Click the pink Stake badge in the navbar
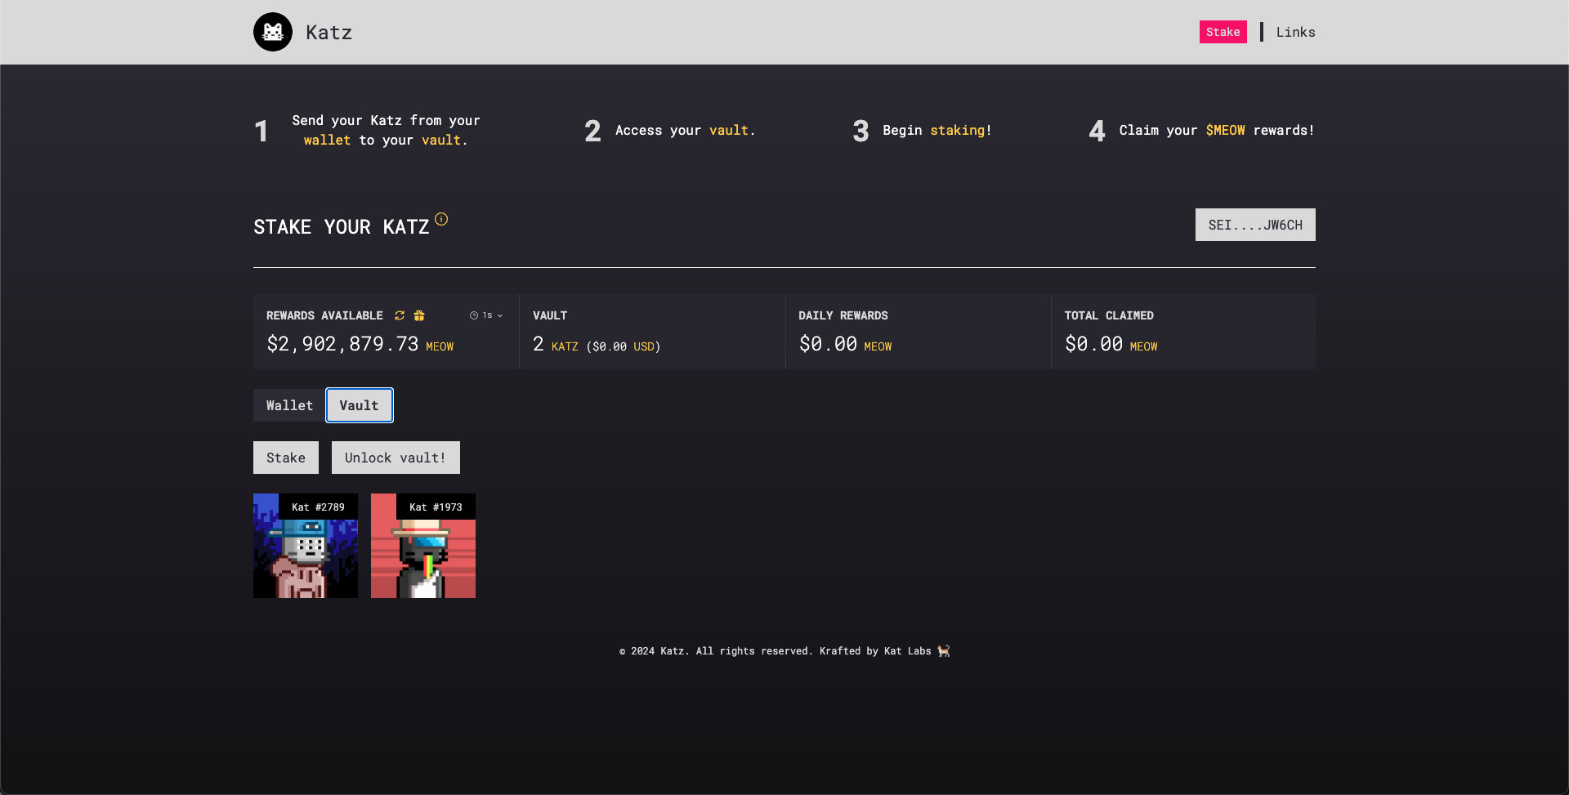Viewport: 1569px width, 795px height. pos(1223,32)
